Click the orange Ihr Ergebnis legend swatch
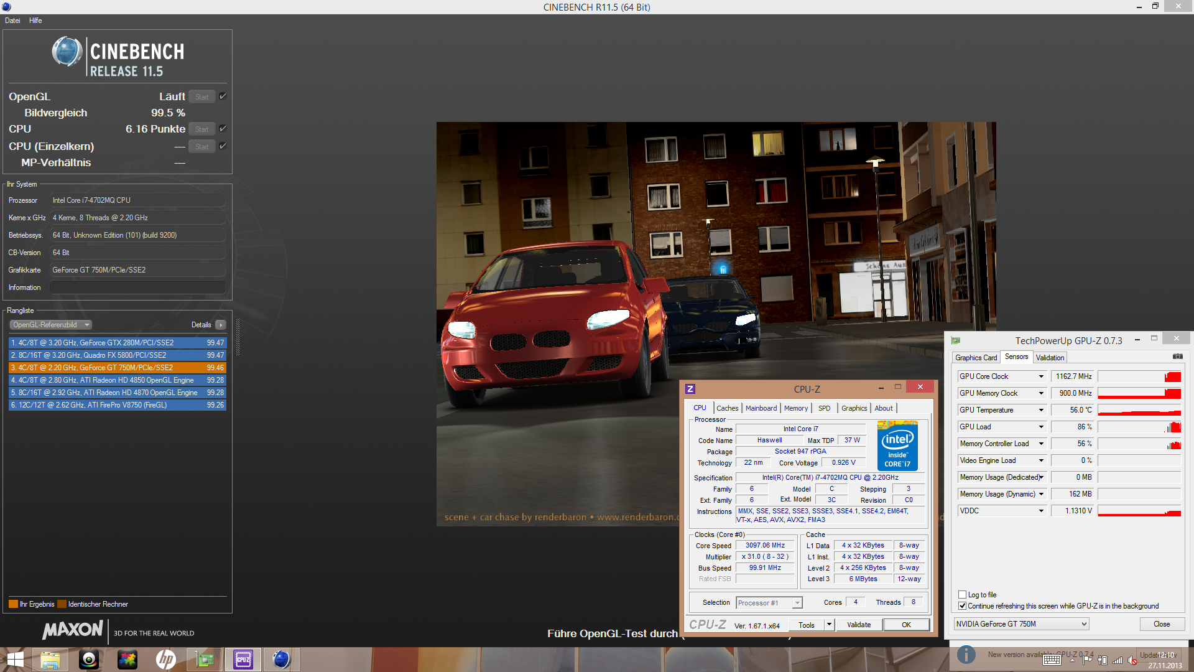 (13, 604)
